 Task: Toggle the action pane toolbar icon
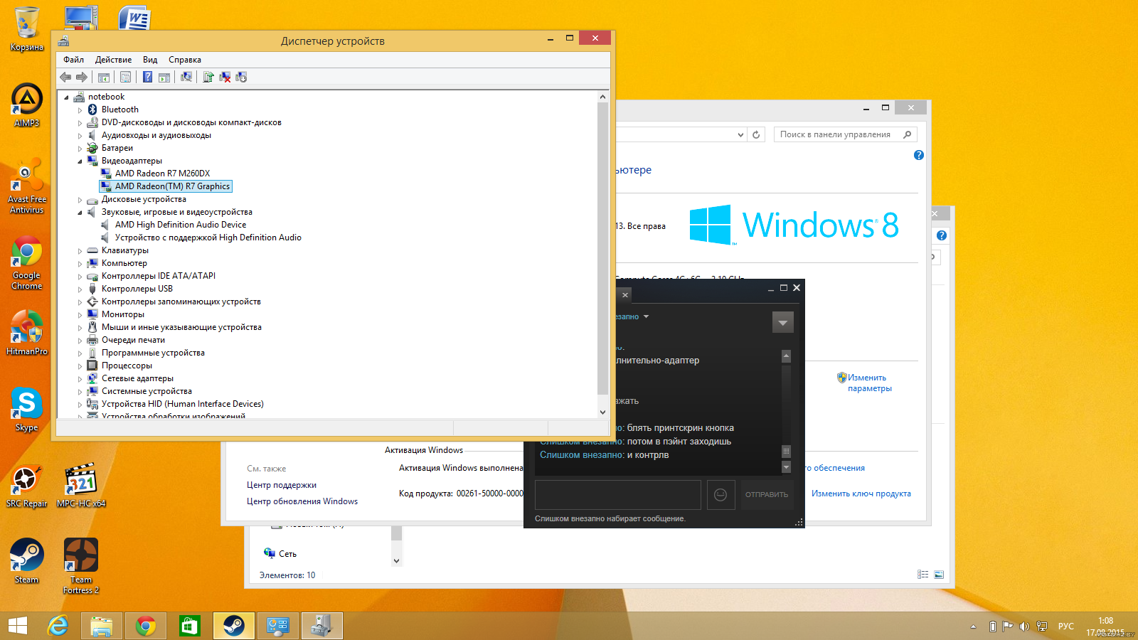click(x=164, y=77)
